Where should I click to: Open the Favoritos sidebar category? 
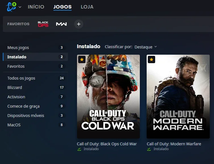point(35,66)
